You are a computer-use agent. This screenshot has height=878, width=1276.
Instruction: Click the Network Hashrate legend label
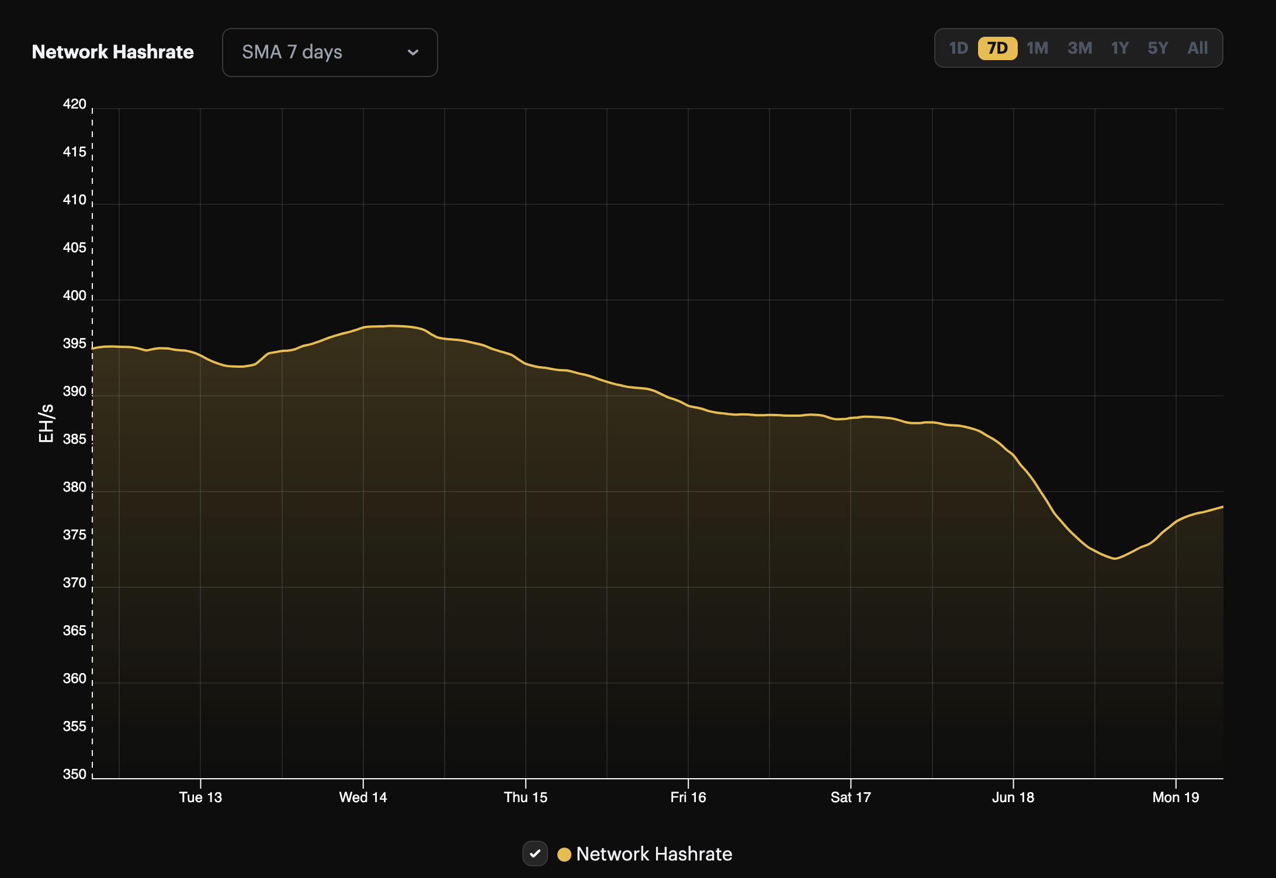tap(654, 854)
